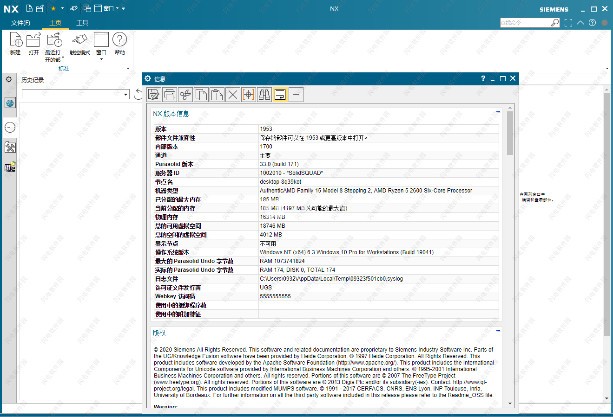Open the roles sidebar tab icon
The height and width of the screenshot is (417, 613).
pos(10,167)
